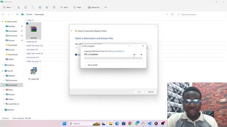Open Task View from taskbar
The width and height of the screenshot is (227, 127).
click(104, 123)
